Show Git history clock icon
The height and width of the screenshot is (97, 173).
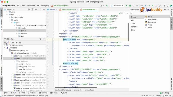point(156,6)
